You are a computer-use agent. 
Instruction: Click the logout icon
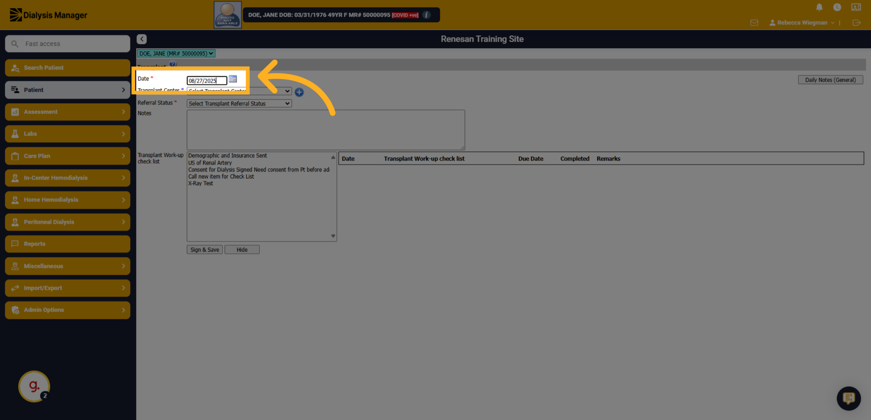tap(856, 23)
